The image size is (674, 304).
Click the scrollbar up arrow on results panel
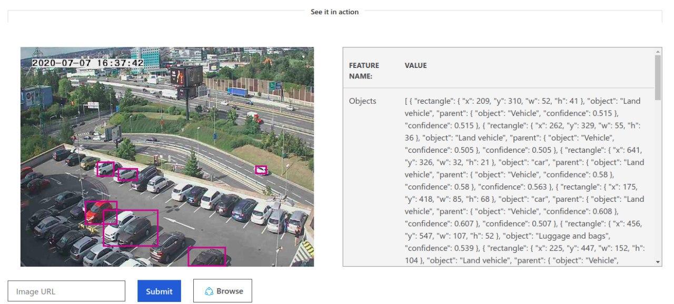point(658,52)
